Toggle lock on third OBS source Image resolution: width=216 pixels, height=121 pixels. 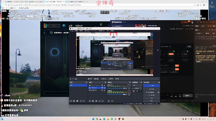tap(104, 90)
